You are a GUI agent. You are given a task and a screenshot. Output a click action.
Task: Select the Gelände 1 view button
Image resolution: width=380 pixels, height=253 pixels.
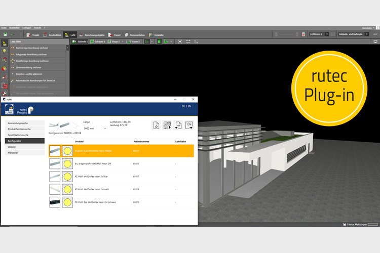pyautogui.click(x=80, y=41)
